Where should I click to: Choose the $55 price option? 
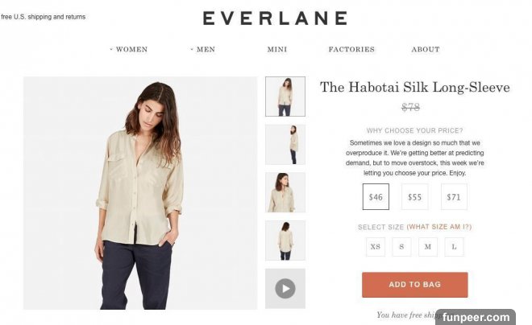[414, 197]
